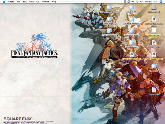Open the Window menu
The image size is (165, 124).
point(45,2)
